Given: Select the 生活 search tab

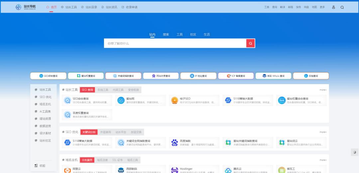Looking at the screenshot, I should point(207,34).
